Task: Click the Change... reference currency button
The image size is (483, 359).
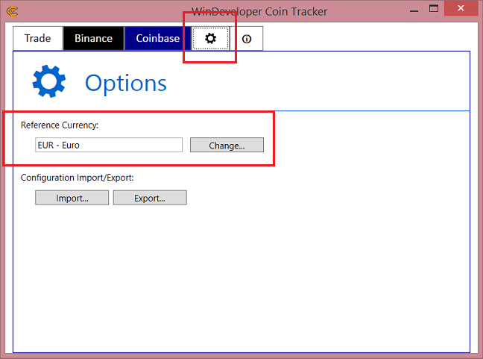Action: (x=227, y=145)
